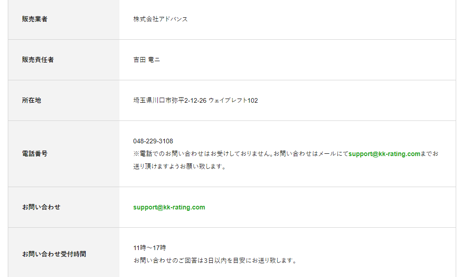Viewport: 458px width, 277px height.
Task: Select the 販売業者 header cell
Action: coord(64,19)
